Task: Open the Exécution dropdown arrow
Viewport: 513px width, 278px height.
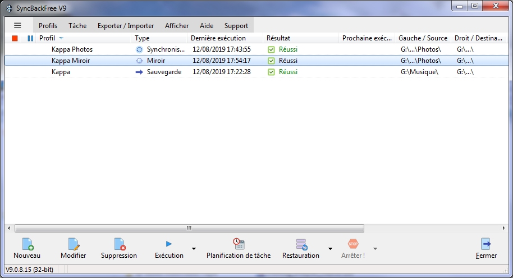Action: coord(194,249)
